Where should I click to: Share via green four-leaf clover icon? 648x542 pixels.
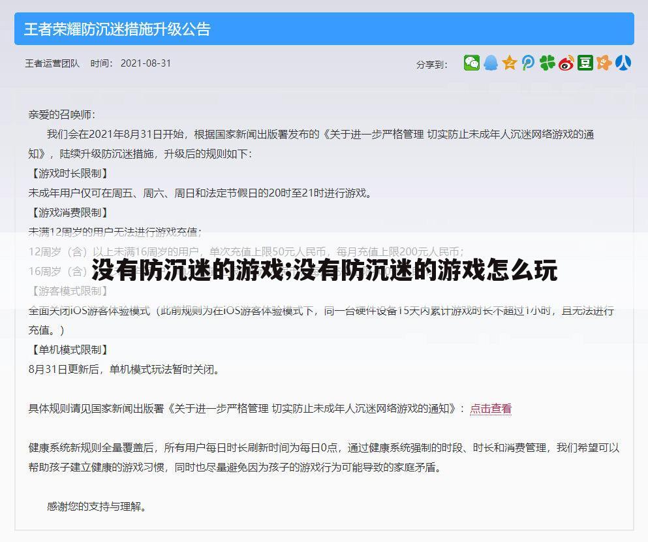click(547, 63)
